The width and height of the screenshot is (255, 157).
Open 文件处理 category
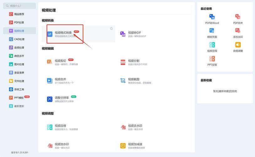pos(17,81)
